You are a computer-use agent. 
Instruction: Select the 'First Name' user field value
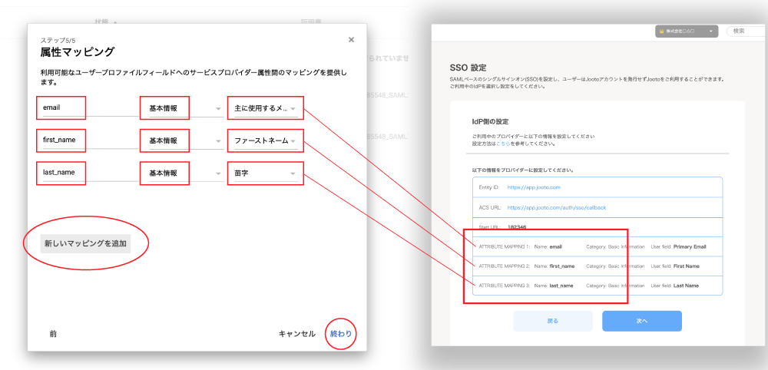[x=686, y=266]
